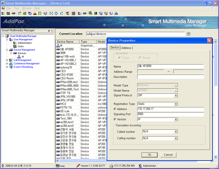Open the Signal Protocol dropdown
This screenshot has height=169, width=219.
[176, 96]
